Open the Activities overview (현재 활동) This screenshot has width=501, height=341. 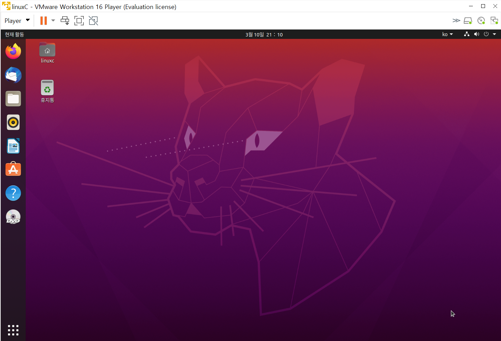tap(14, 34)
